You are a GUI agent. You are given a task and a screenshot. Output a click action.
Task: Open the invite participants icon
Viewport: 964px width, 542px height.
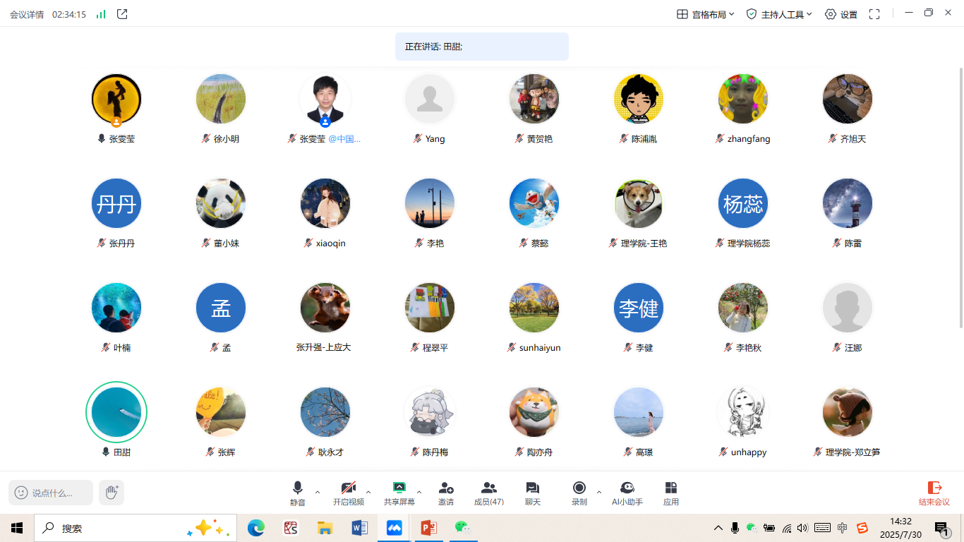[x=445, y=493]
